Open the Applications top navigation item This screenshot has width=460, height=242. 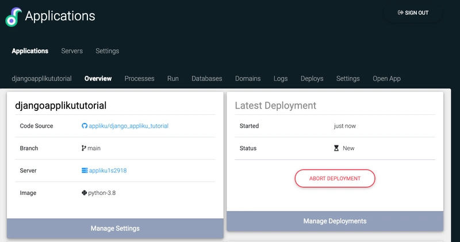30,51
